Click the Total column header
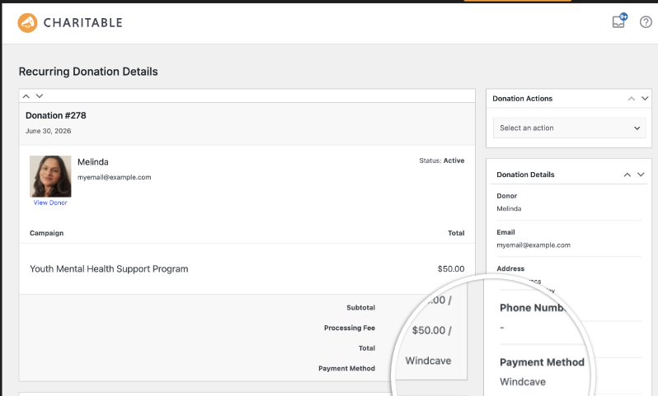The height and width of the screenshot is (396, 658). point(456,233)
